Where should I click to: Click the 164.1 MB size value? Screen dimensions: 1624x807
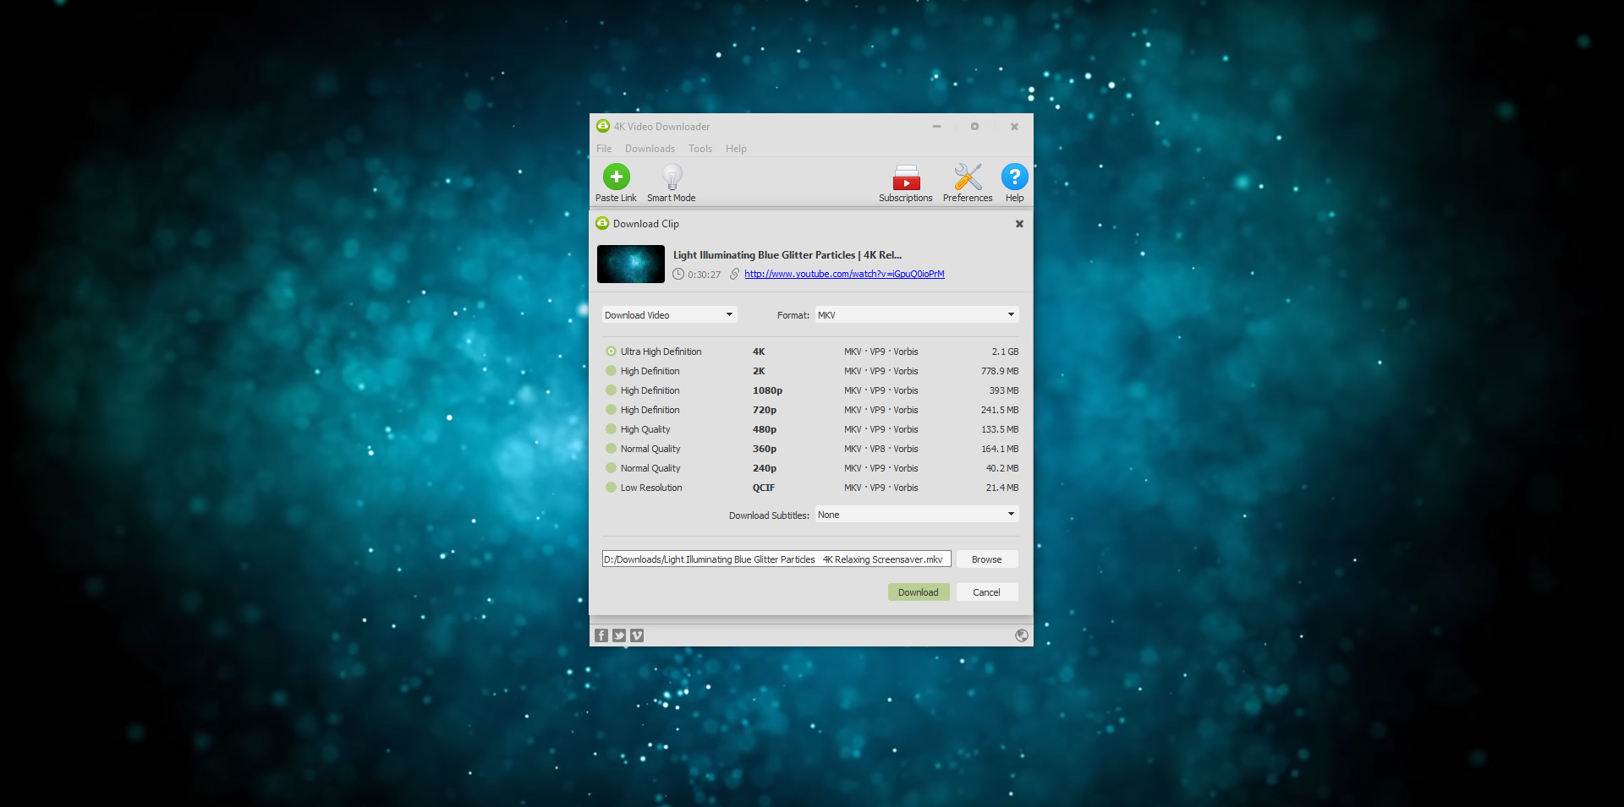[1000, 449]
